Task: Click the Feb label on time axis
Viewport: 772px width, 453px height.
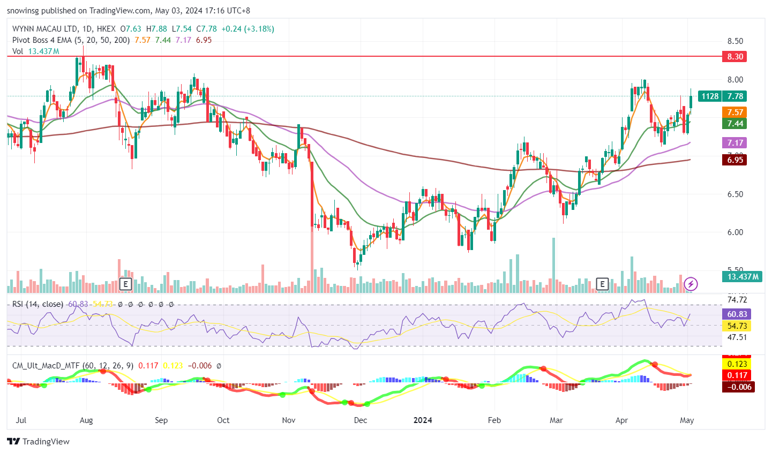Action: 494,420
